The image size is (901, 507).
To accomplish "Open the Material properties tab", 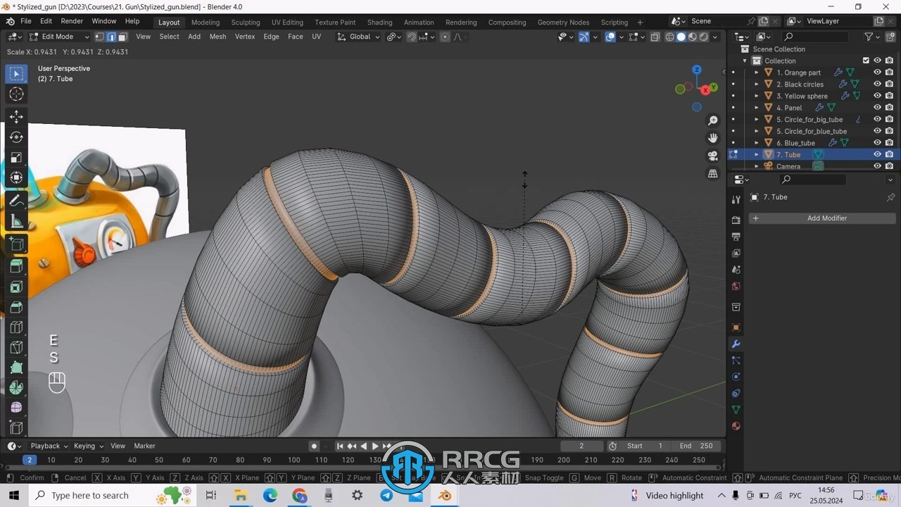I will [736, 426].
